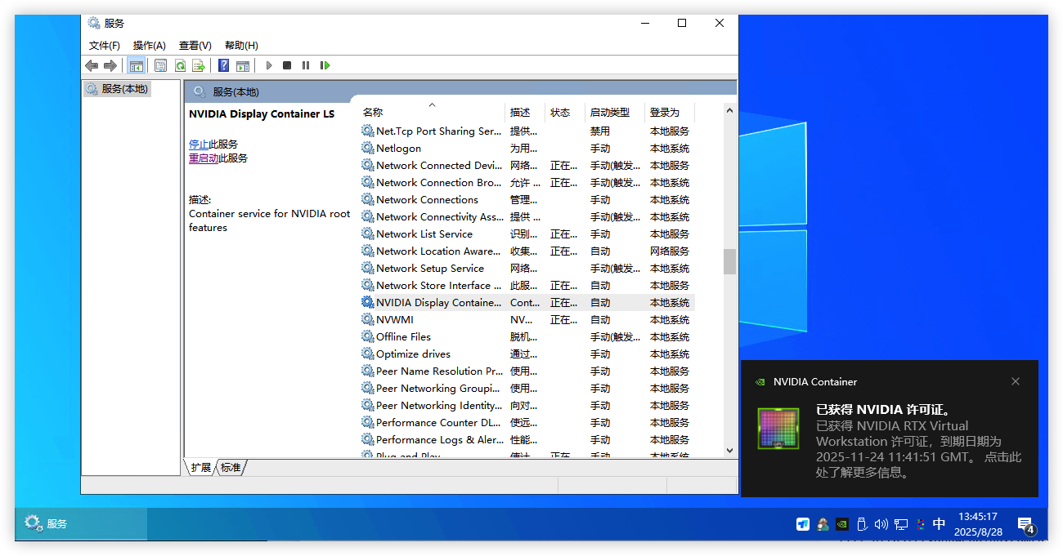Click the 中 input method indicator
This screenshot has width=1063, height=556.
pyautogui.click(x=940, y=524)
